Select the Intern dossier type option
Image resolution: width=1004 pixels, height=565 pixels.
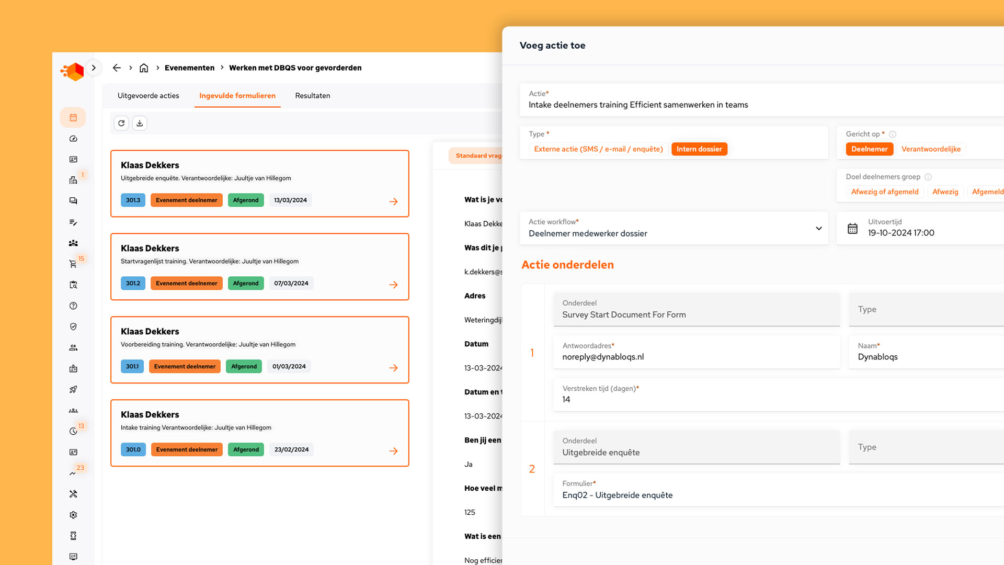tap(699, 149)
